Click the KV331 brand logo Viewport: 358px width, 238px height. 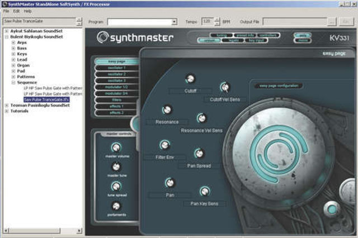[x=340, y=38]
